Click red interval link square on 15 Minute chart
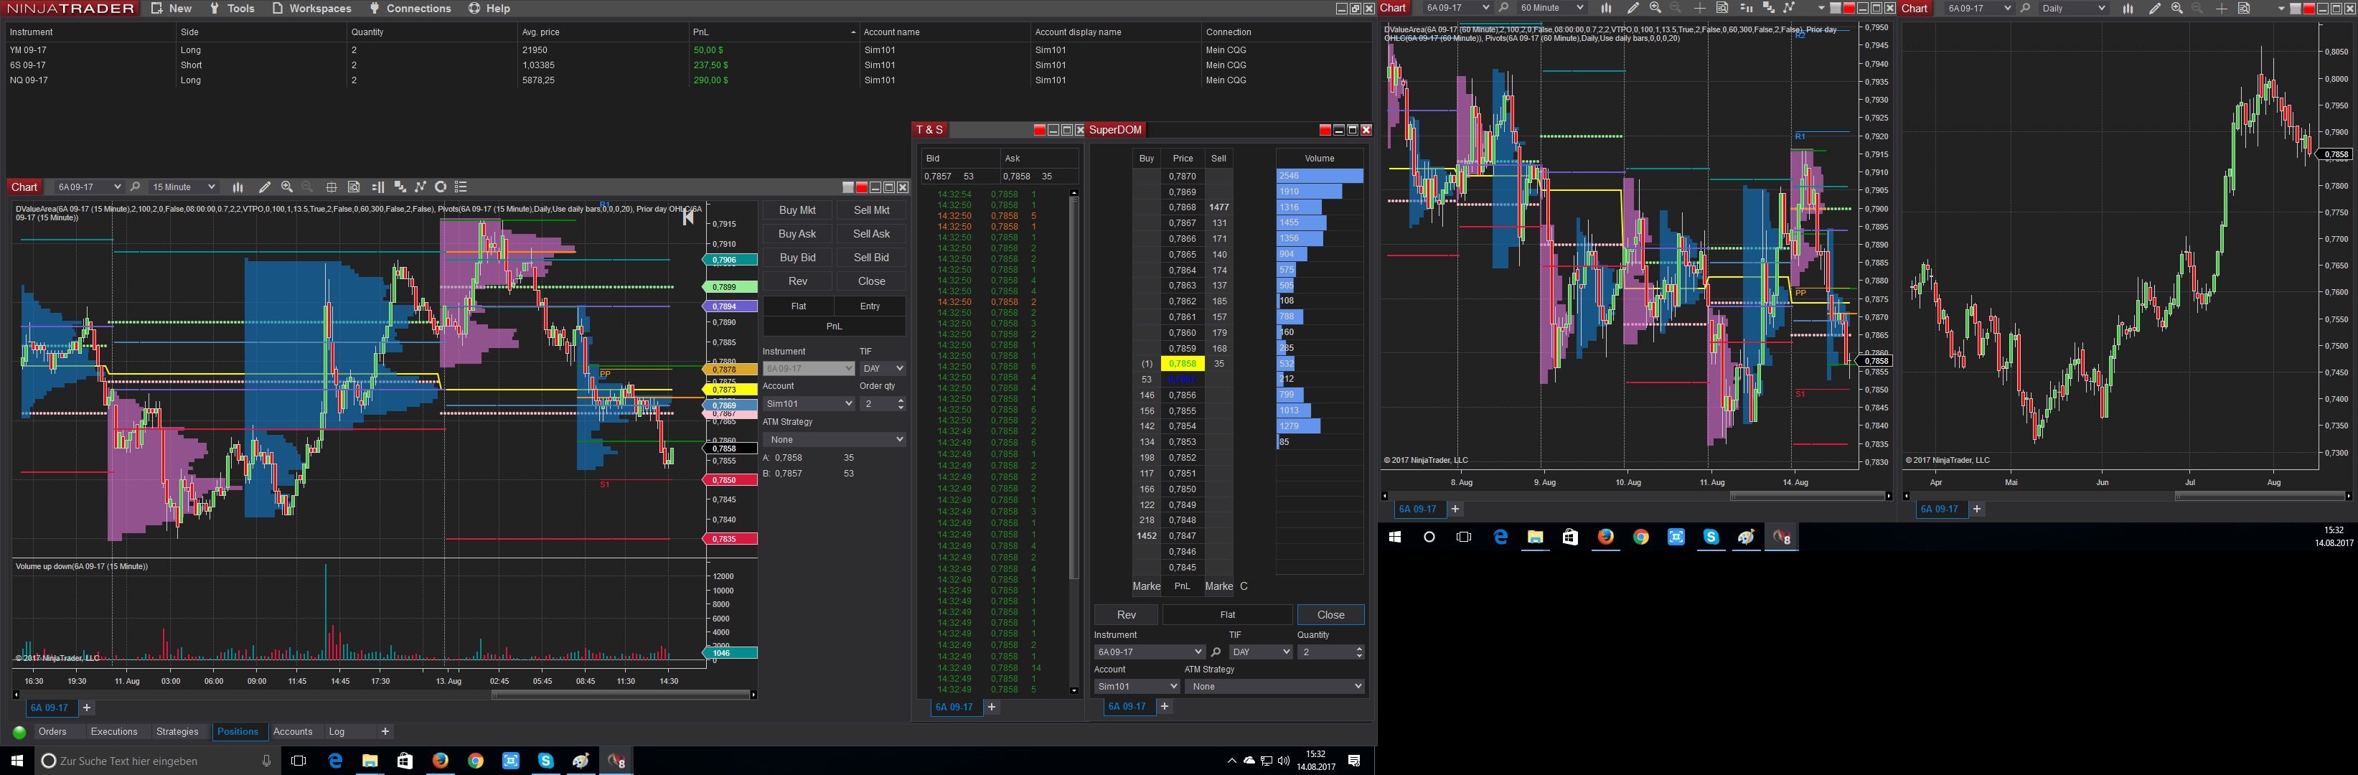 pyautogui.click(x=861, y=187)
